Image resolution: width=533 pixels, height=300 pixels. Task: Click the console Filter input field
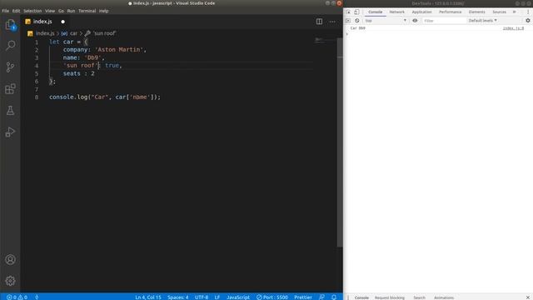coord(444,21)
